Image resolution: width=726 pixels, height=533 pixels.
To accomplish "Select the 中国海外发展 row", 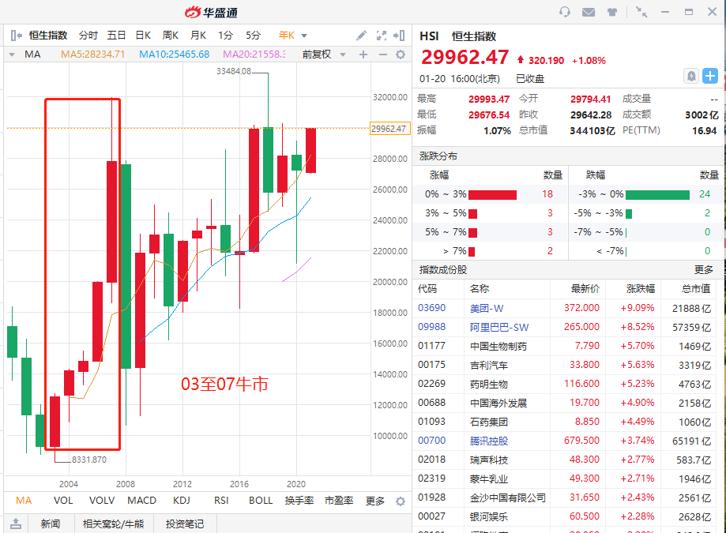I will 564,403.
